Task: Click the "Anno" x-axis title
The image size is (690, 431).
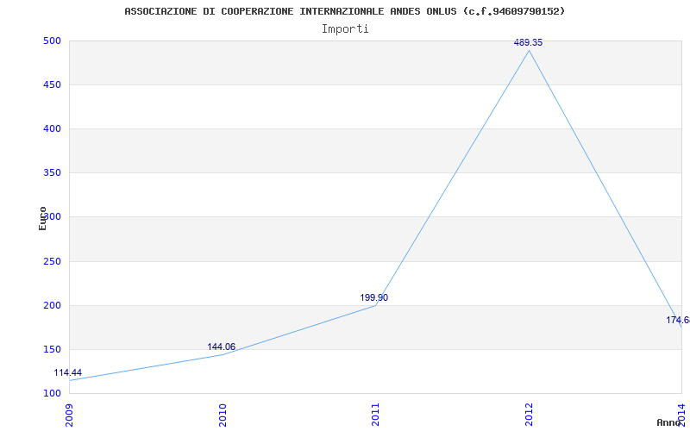Action: click(x=669, y=422)
